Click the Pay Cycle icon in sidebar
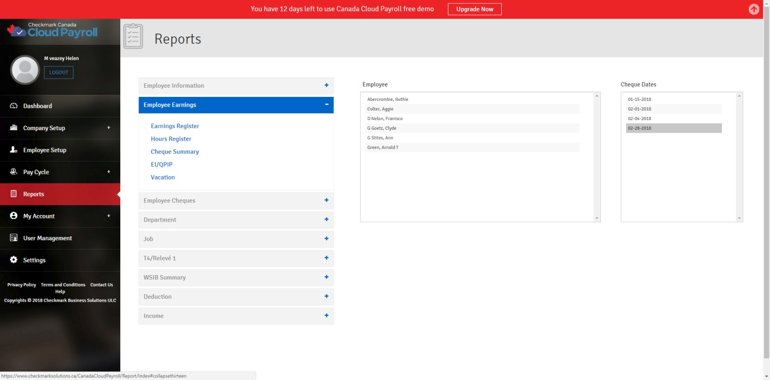 (14, 172)
